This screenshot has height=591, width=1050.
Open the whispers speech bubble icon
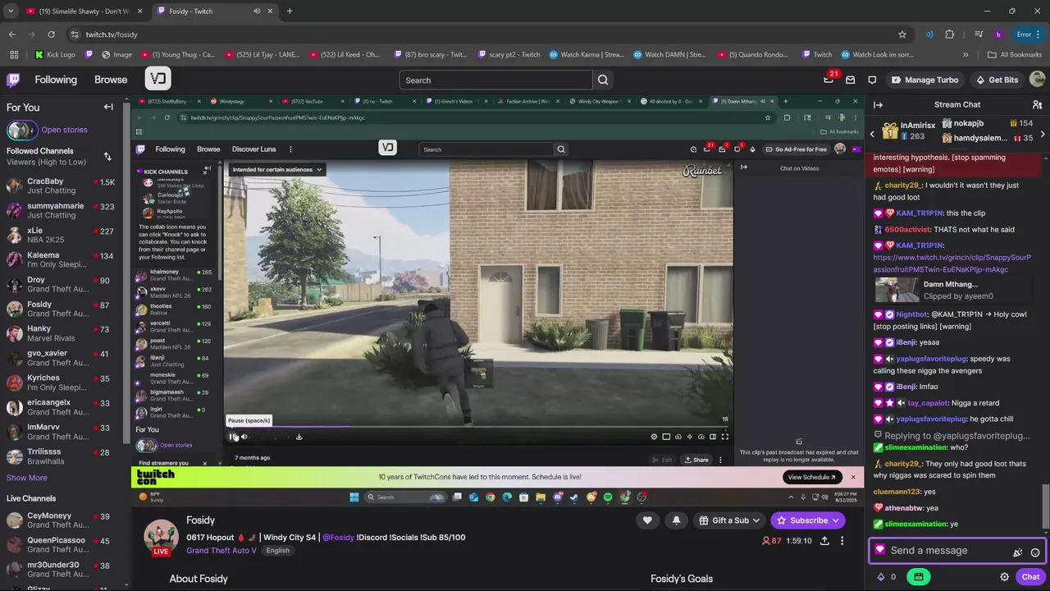[x=872, y=80]
